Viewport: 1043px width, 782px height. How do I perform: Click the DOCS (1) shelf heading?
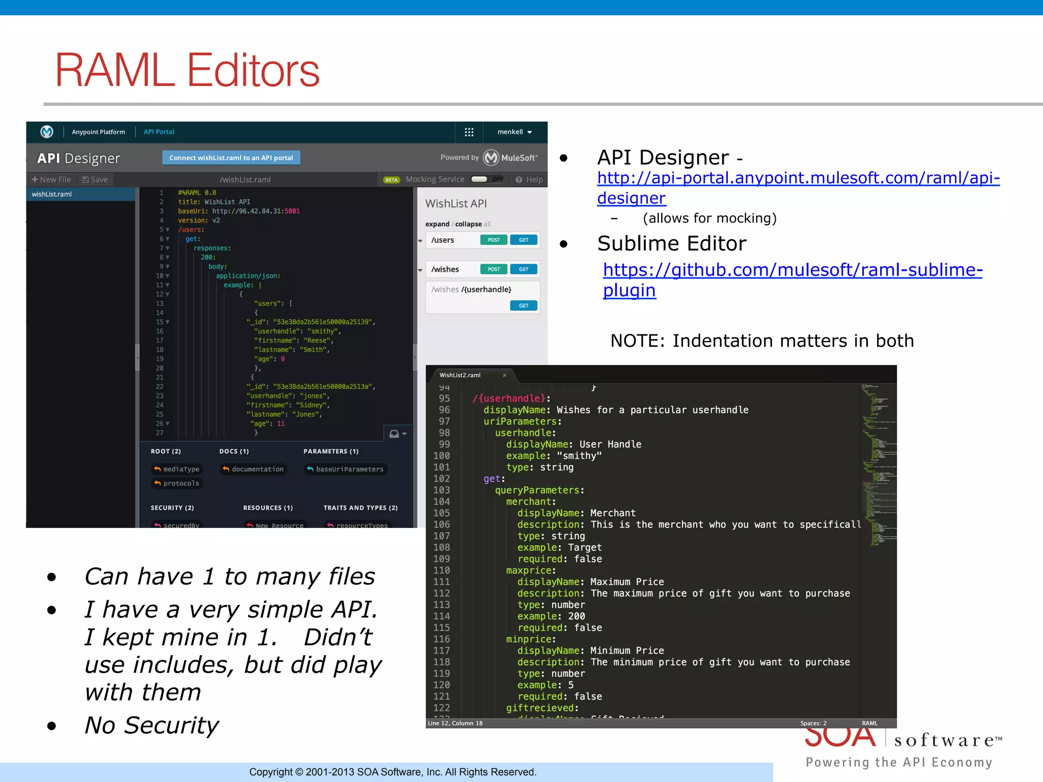[234, 452]
